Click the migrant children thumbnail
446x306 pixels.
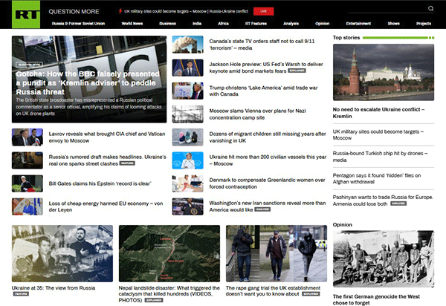click(188, 137)
